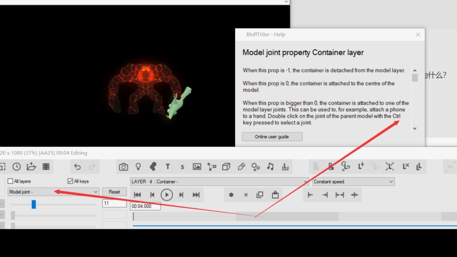
Task: Click the grey thumb of the second slider
Action: [13, 216]
